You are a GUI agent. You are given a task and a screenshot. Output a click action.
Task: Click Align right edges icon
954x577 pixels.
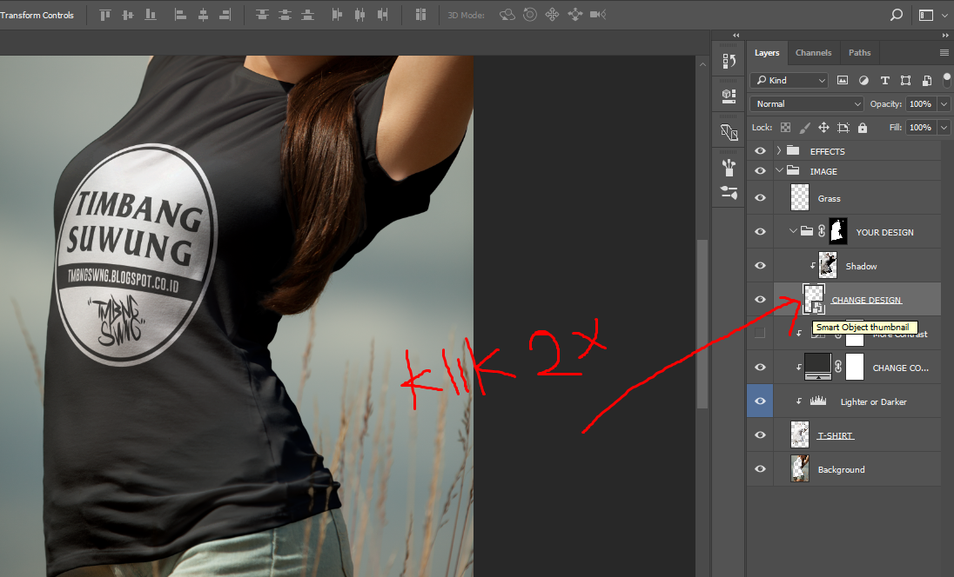tap(225, 15)
